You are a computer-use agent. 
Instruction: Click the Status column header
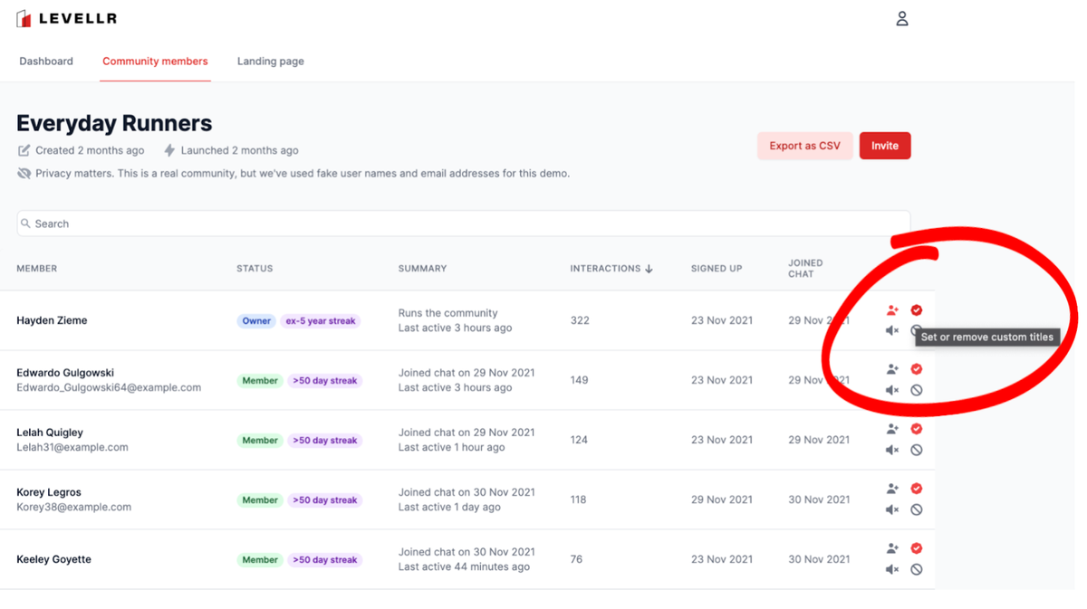click(255, 269)
